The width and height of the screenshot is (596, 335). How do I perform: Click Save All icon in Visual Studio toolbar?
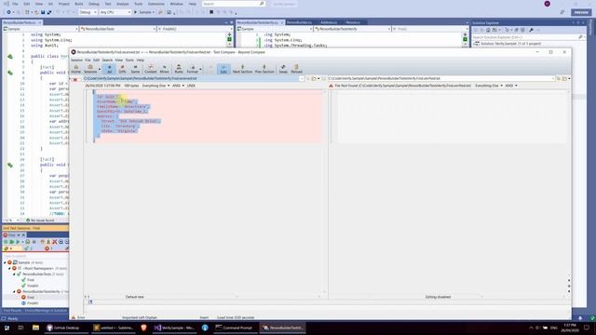tap(49, 12)
